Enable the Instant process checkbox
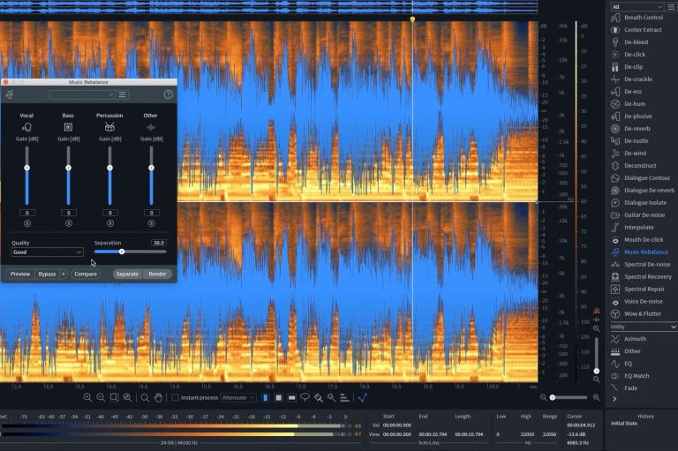The image size is (678, 451). [x=175, y=398]
